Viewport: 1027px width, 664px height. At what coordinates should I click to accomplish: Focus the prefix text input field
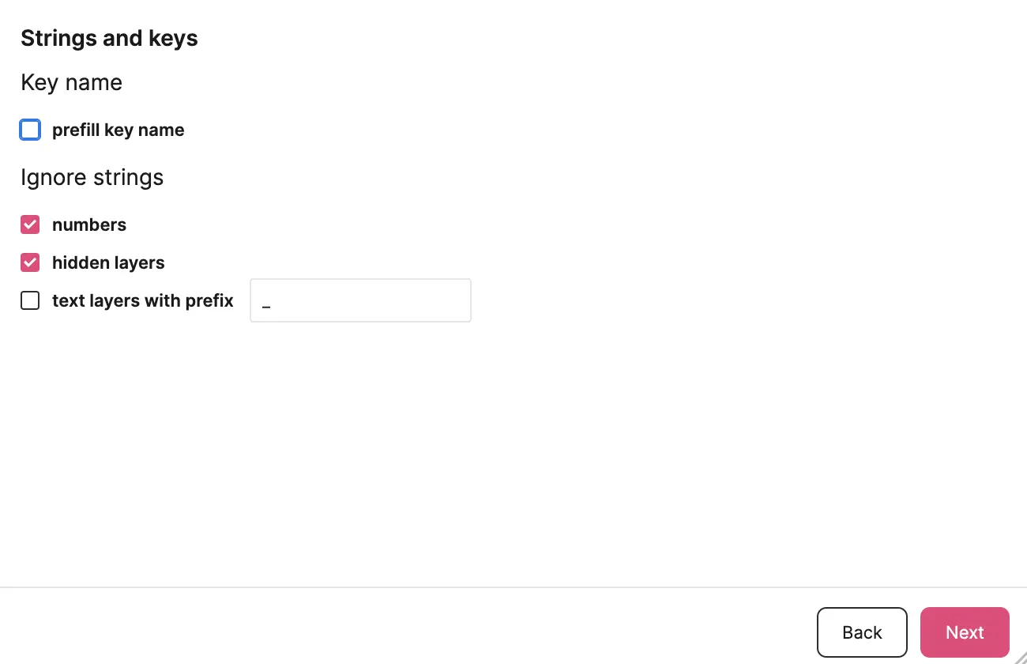point(360,300)
